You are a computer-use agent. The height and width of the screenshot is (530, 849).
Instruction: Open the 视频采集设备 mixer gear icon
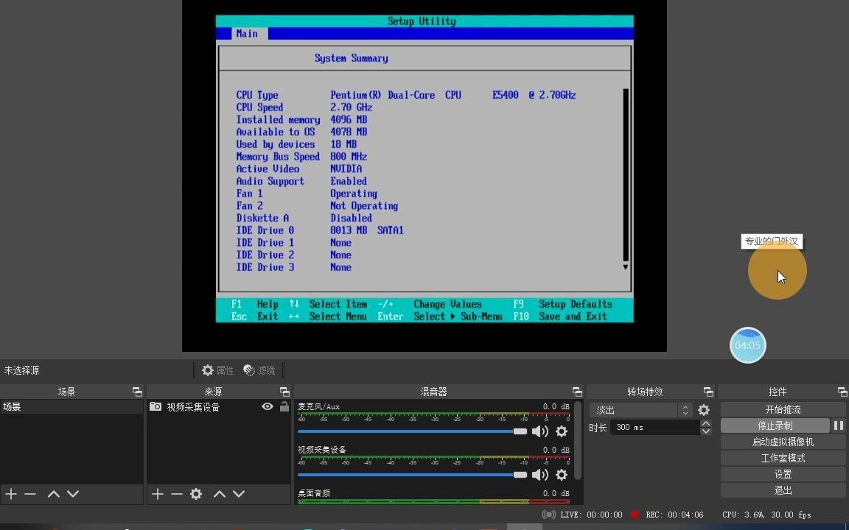[x=561, y=475]
